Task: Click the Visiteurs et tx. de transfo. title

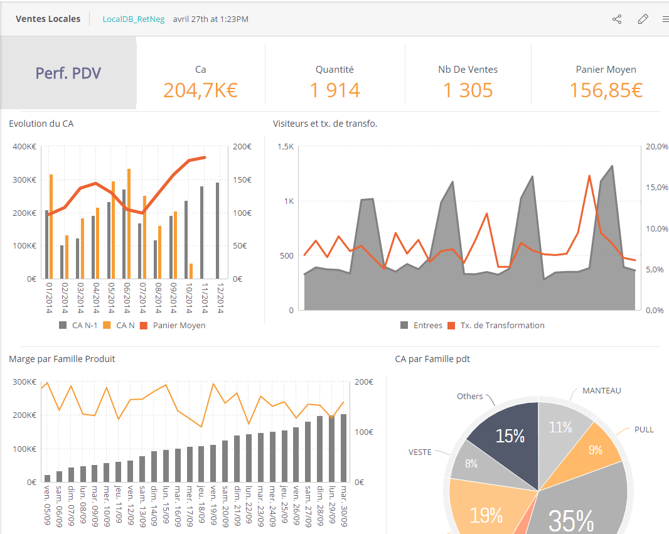Action: pos(325,124)
